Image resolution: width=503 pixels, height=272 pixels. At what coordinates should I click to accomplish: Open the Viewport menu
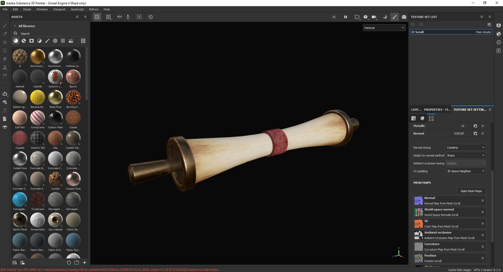click(59, 9)
